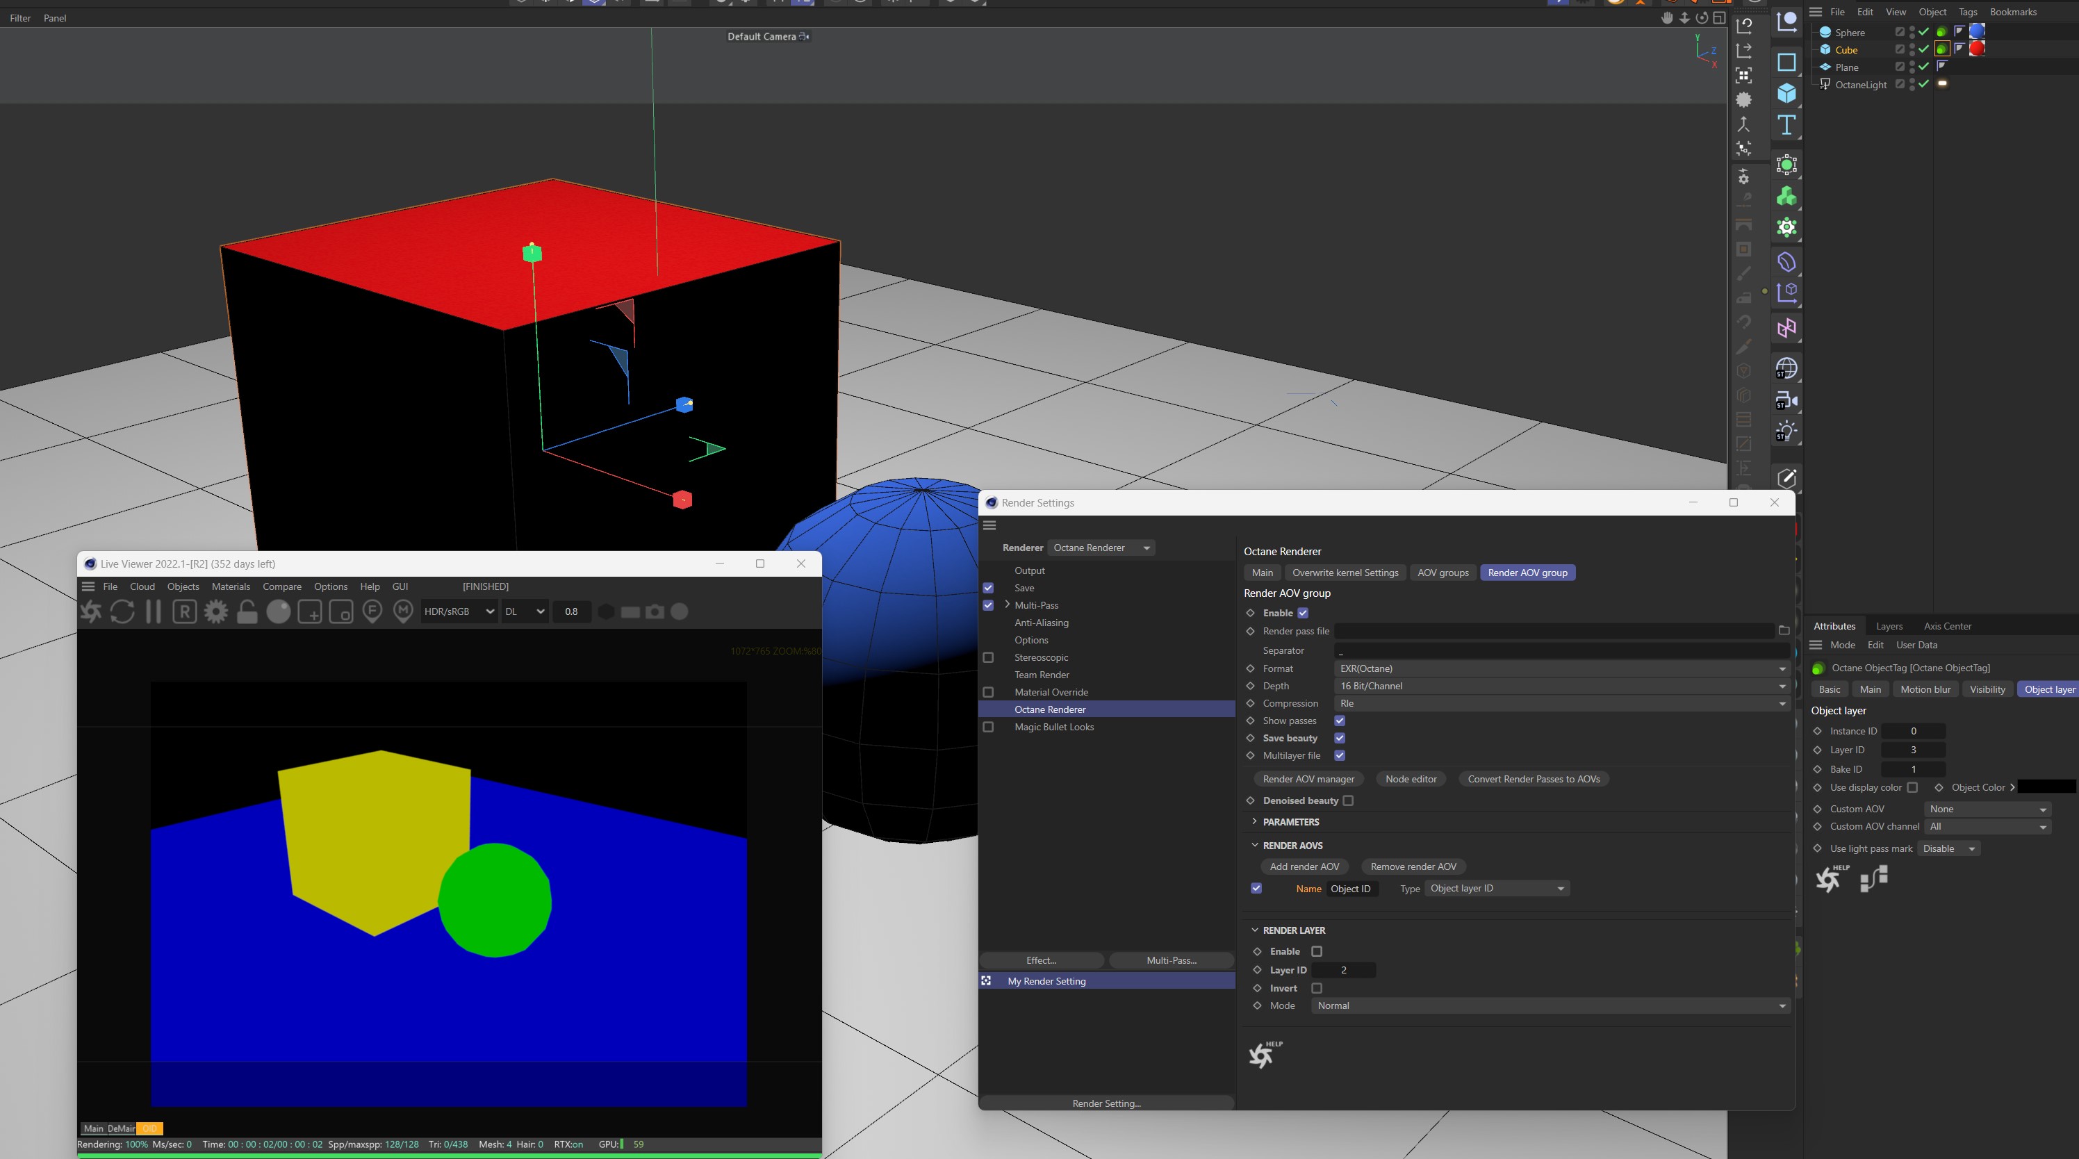
Task: Toggle the clay mode sphere icon
Action: [x=279, y=611]
